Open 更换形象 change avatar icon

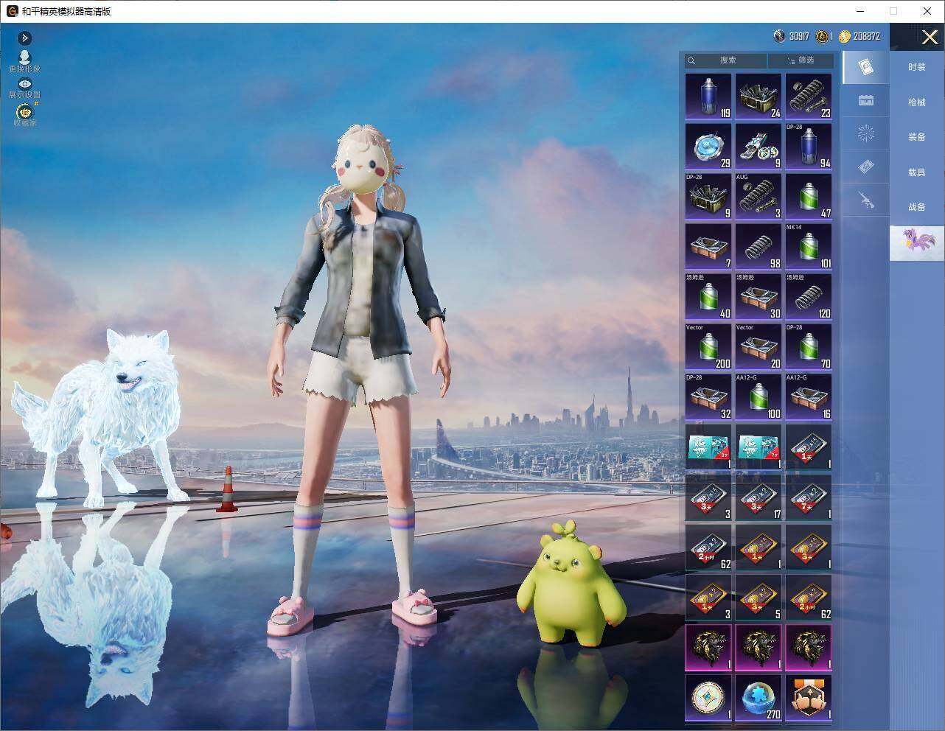(24, 61)
